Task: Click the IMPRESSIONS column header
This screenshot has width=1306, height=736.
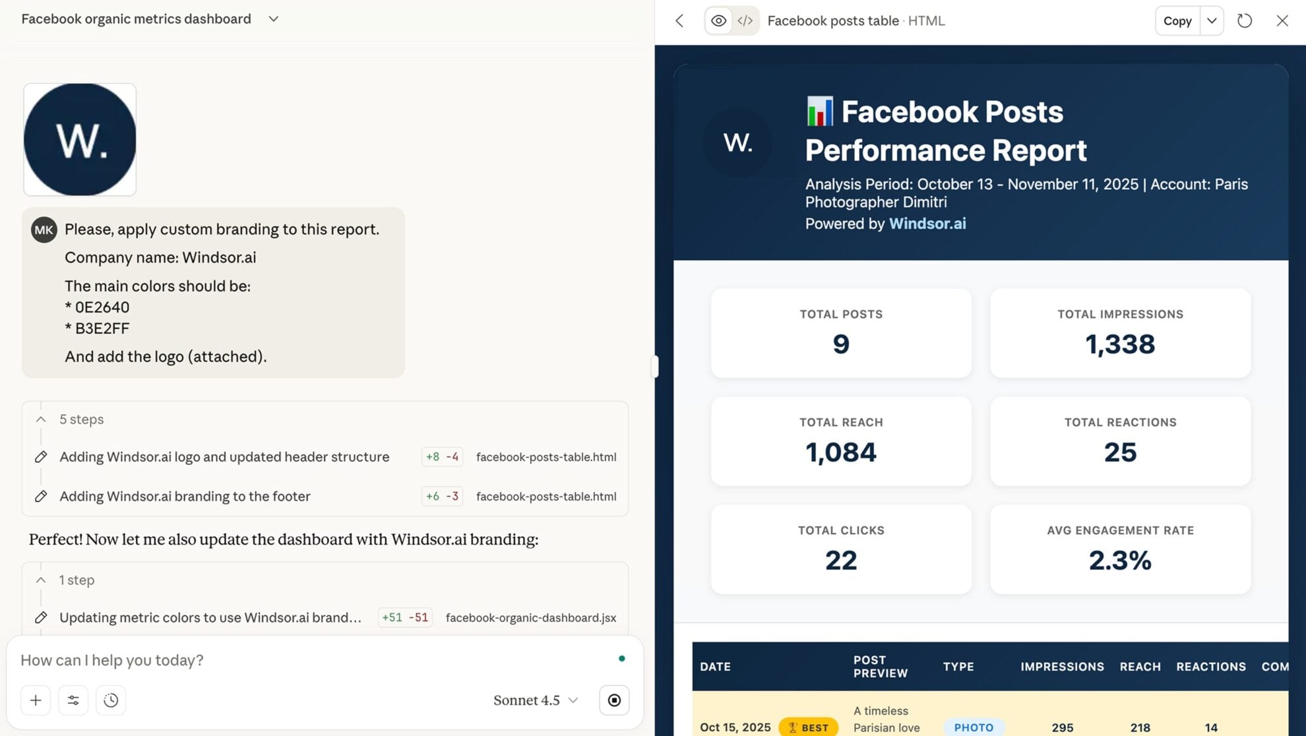Action: (1062, 667)
